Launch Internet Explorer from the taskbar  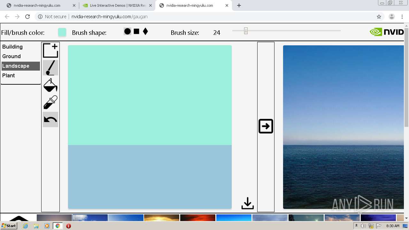click(x=26, y=226)
